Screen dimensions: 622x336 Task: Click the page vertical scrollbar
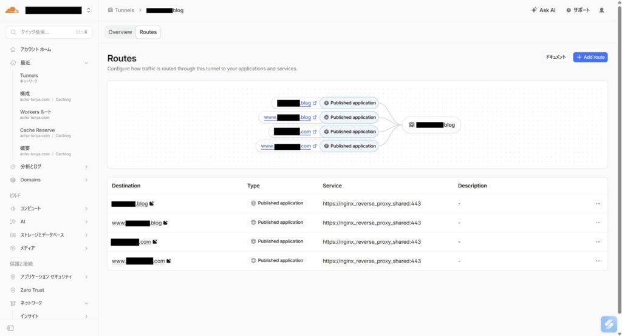point(619,158)
